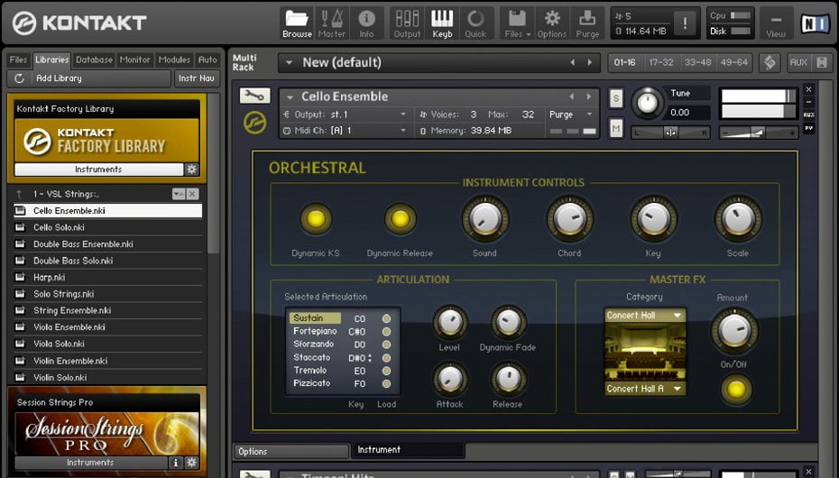This screenshot has height=478, width=839.
Task: Click the rack KSP script icon
Action: (770, 62)
